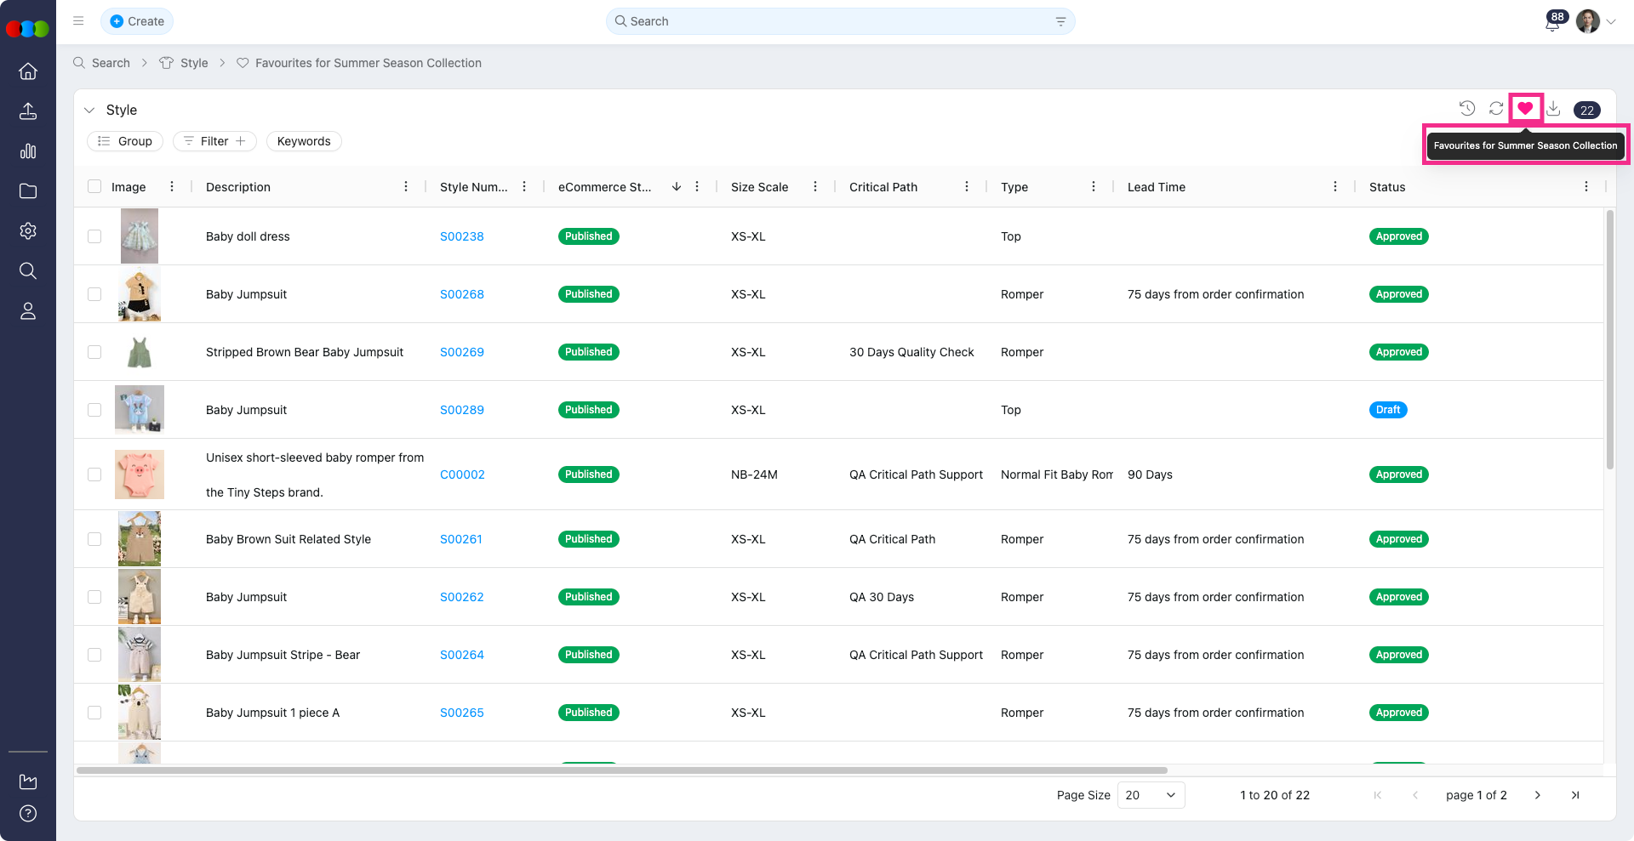Screen dimensions: 1634x841
Task: Open the notifications bell with 88 badge
Action: 1552,23
